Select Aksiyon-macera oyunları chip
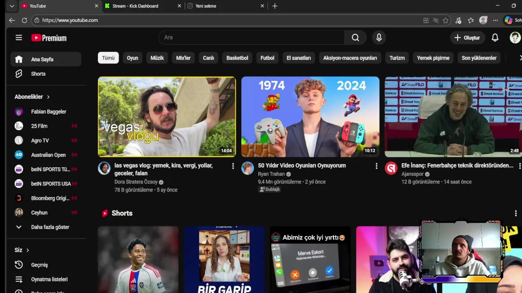Viewport: 522px width, 293px height. click(350, 58)
